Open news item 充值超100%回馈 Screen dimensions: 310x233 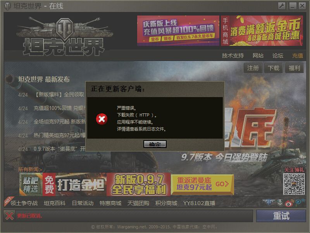pos(60,108)
